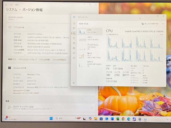Click the first logical processor graph

point(113,42)
